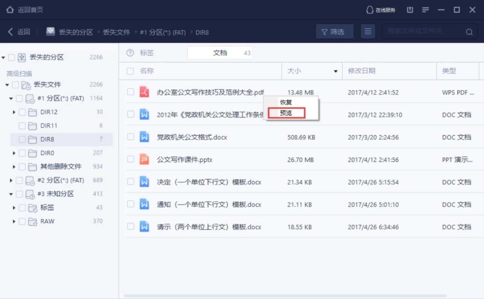Click the Word icon of 2012年《党政机关公文处理工作条例》

[x=144, y=115]
